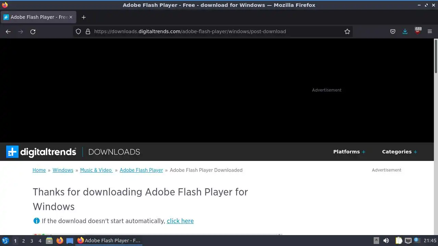Image resolution: width=438 pixels, height=246 pixels.
Task: Switch to workspace 2 in the taskbar
Action: 23,241
